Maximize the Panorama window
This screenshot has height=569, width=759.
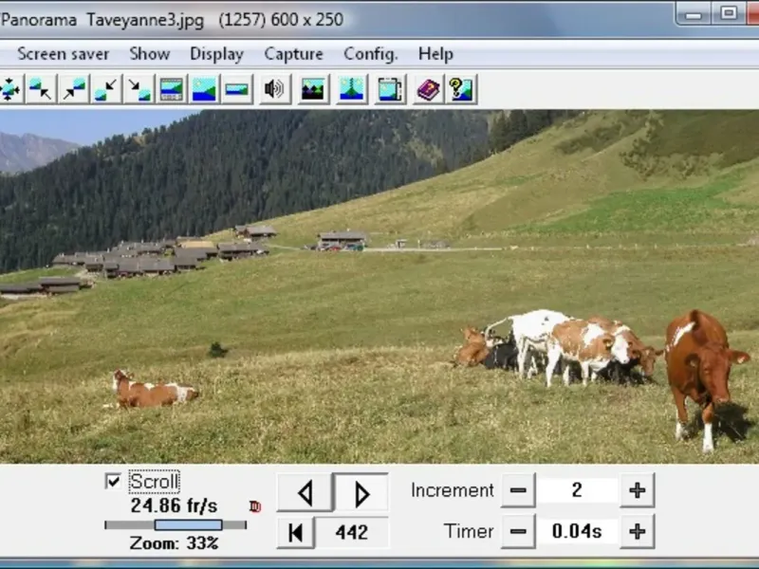pyautogui.click(x=729, y=14)
